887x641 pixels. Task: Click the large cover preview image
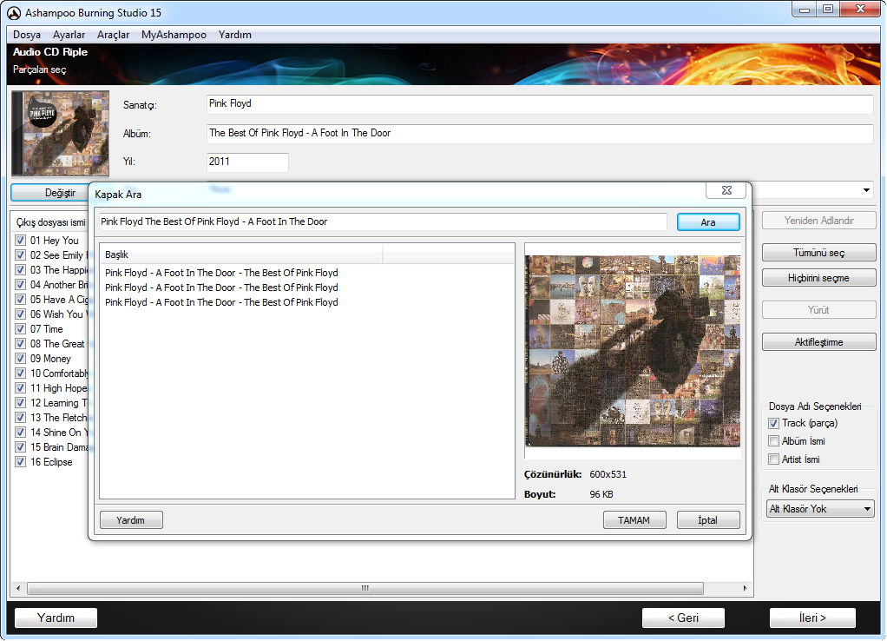pos(633,351)
